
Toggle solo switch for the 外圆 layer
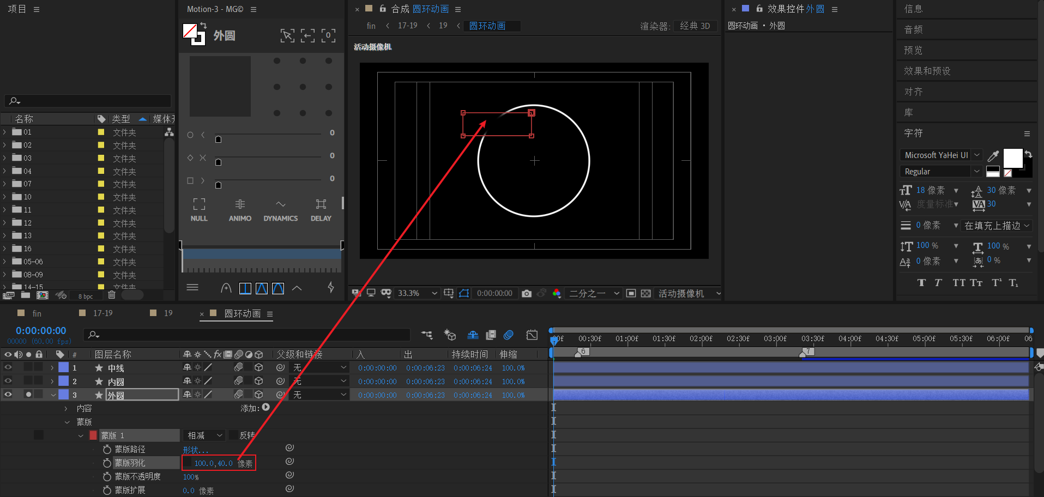point(28,395)
